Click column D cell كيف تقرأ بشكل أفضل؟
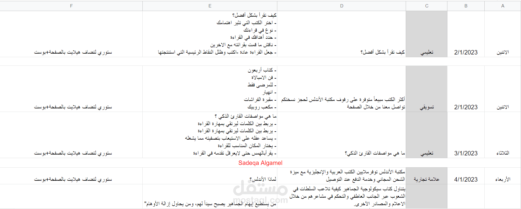 coord(341,34)
